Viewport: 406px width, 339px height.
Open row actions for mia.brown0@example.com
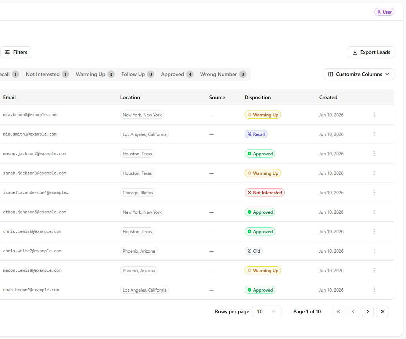[x=374, y=115]
